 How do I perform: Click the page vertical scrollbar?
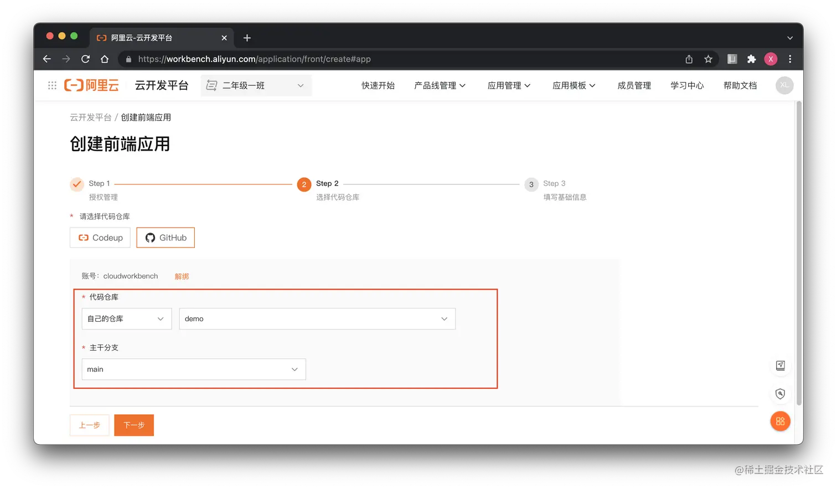[x=799, y=253]
